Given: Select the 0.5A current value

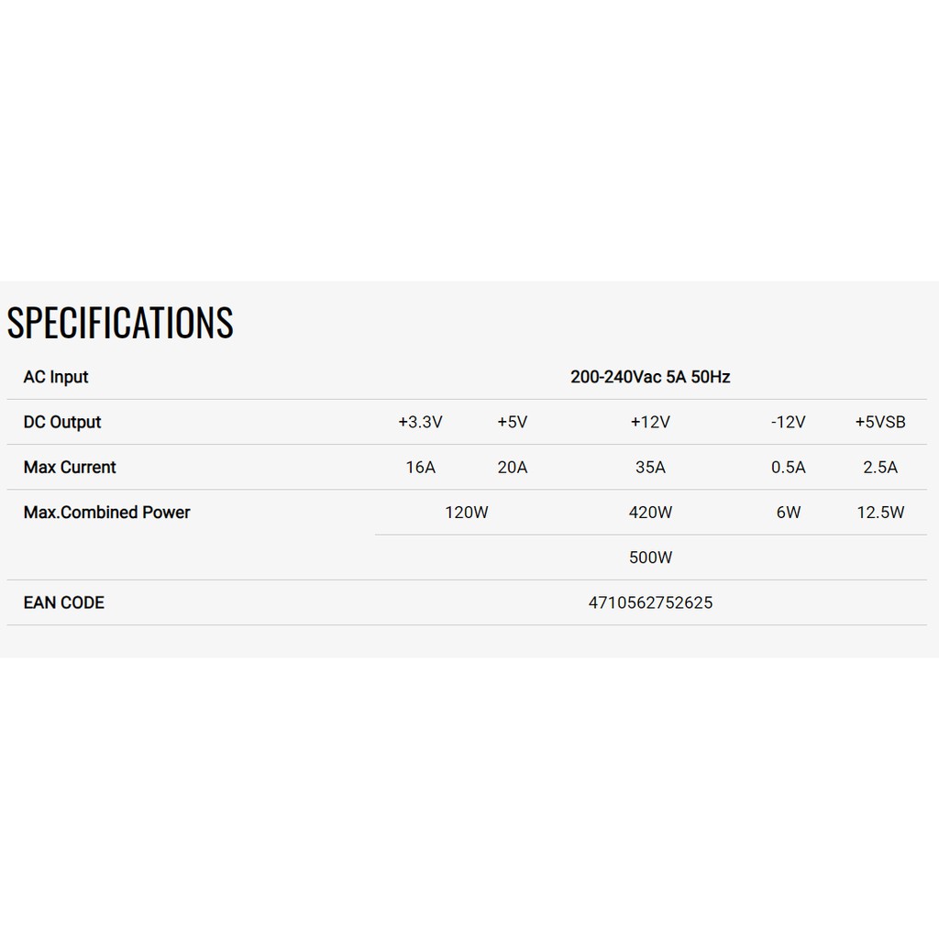Looking at the screenshot, I should pyautogui.click(x=789, y=468).
